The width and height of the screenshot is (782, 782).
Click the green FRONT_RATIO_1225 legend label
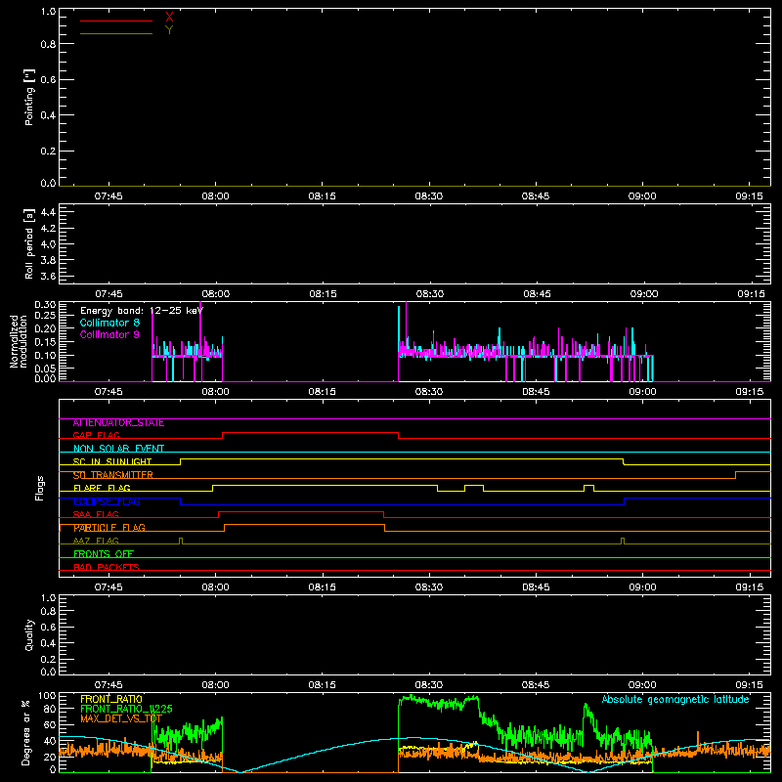point(126,709)
